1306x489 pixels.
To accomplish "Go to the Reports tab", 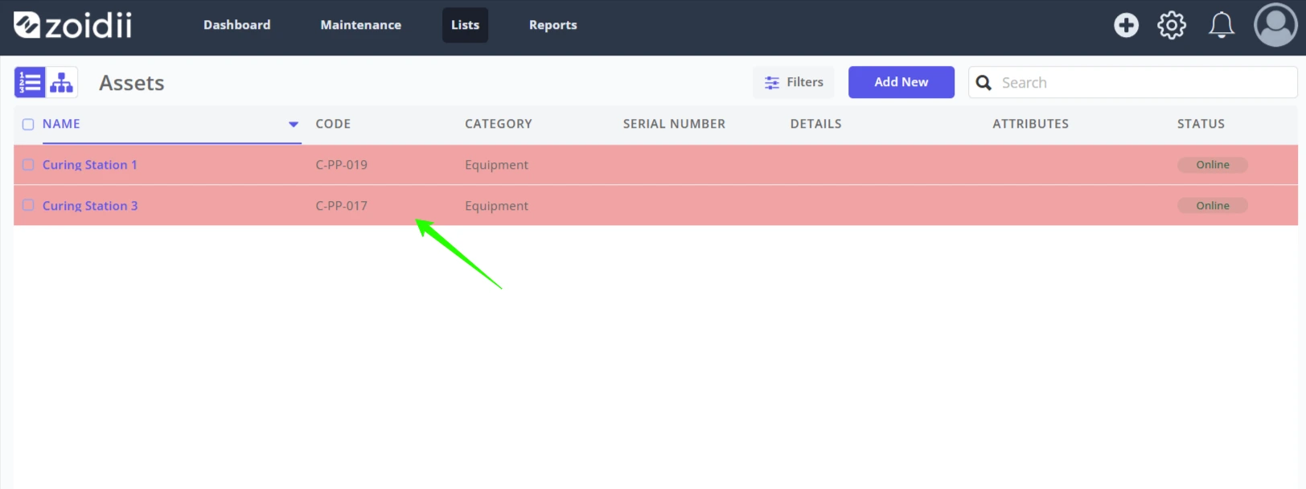I will click(553, 25).
